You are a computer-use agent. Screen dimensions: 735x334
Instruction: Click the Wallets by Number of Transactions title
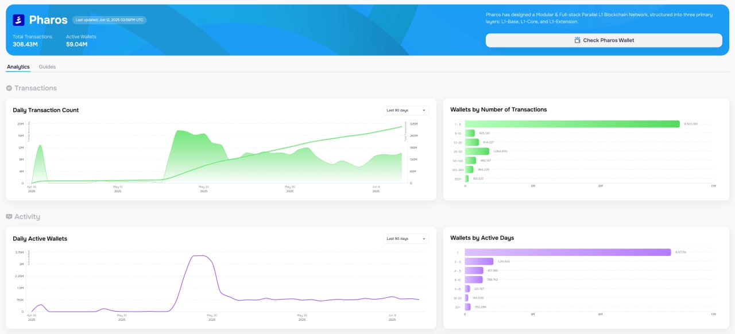point(498,110)
